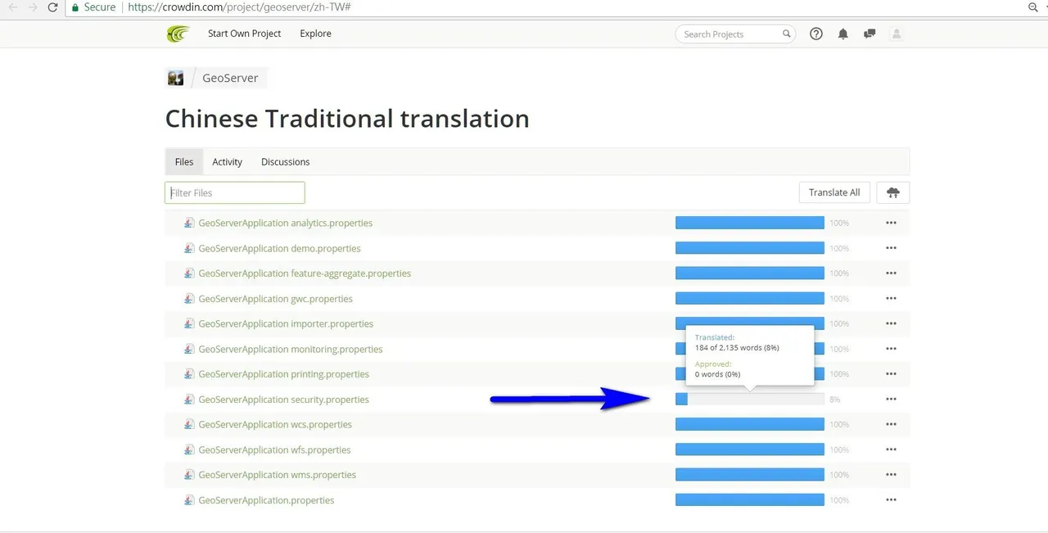1048x533 pixels.
Task: Click the file icon beside wfs.properties
Action: (189, 449)
